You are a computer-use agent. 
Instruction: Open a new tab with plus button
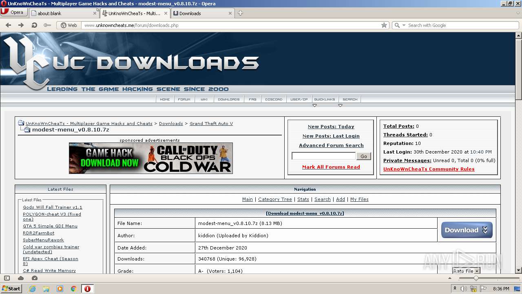[240, 13]
